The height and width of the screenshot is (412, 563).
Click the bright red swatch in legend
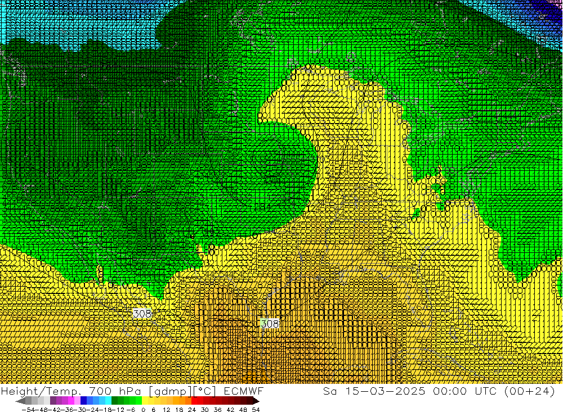pos(194,401)
